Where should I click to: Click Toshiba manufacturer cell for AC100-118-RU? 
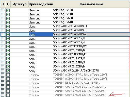[41, 79]
